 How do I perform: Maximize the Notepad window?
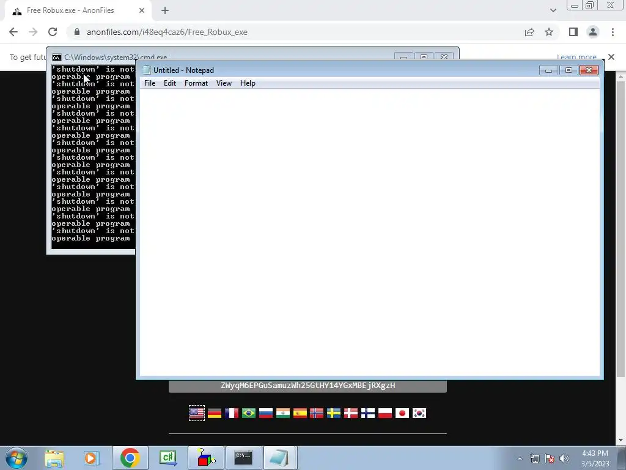click(x=569, y=70)
